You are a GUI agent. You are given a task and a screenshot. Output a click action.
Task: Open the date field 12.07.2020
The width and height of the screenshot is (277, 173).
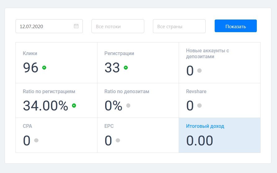tap(49, 26)
